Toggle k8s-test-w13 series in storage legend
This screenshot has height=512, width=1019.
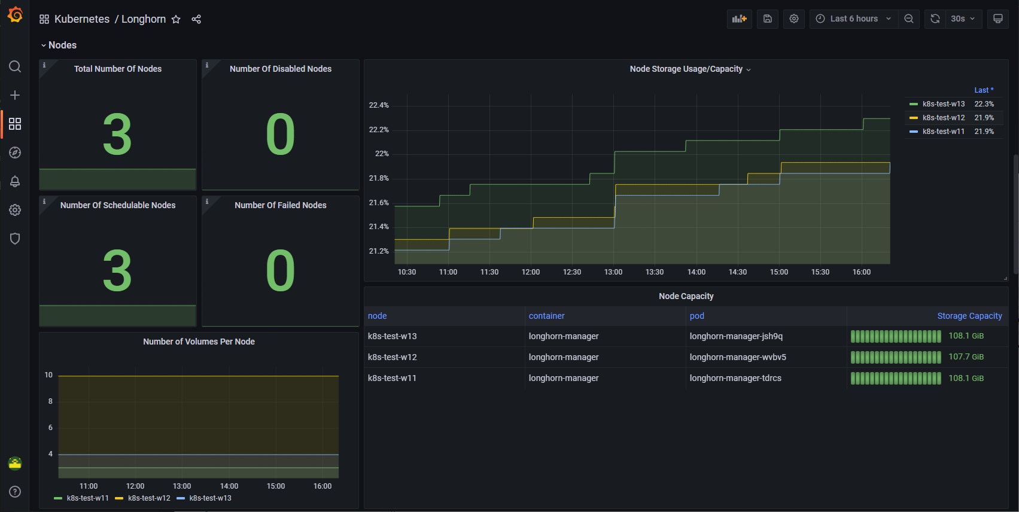click(944, 104)
